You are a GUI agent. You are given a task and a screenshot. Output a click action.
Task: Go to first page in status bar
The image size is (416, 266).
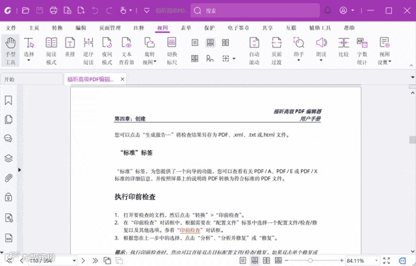(9, 260)
